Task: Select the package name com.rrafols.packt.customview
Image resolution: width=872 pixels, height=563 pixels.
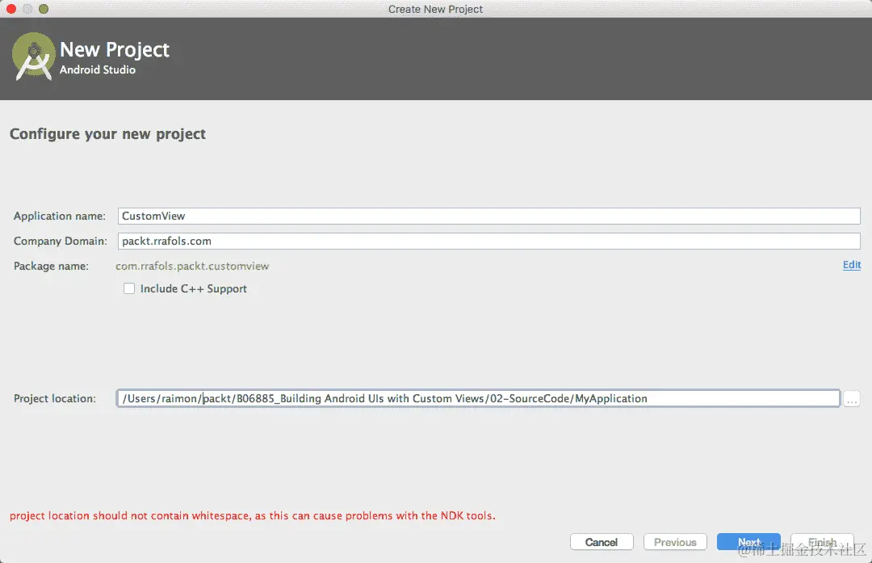Action: pos(192,266)
